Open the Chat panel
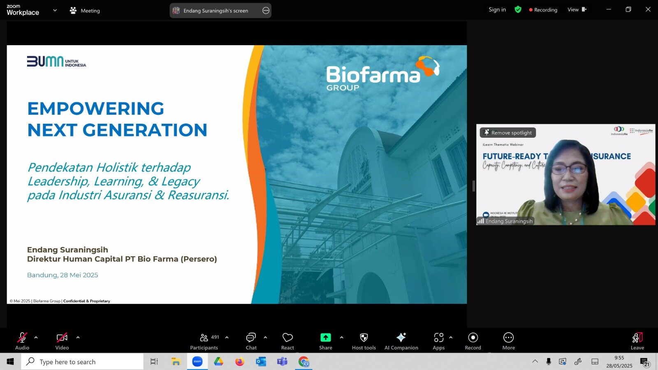The height and width of the screenshot is (370, 658). tap(251, 341)
